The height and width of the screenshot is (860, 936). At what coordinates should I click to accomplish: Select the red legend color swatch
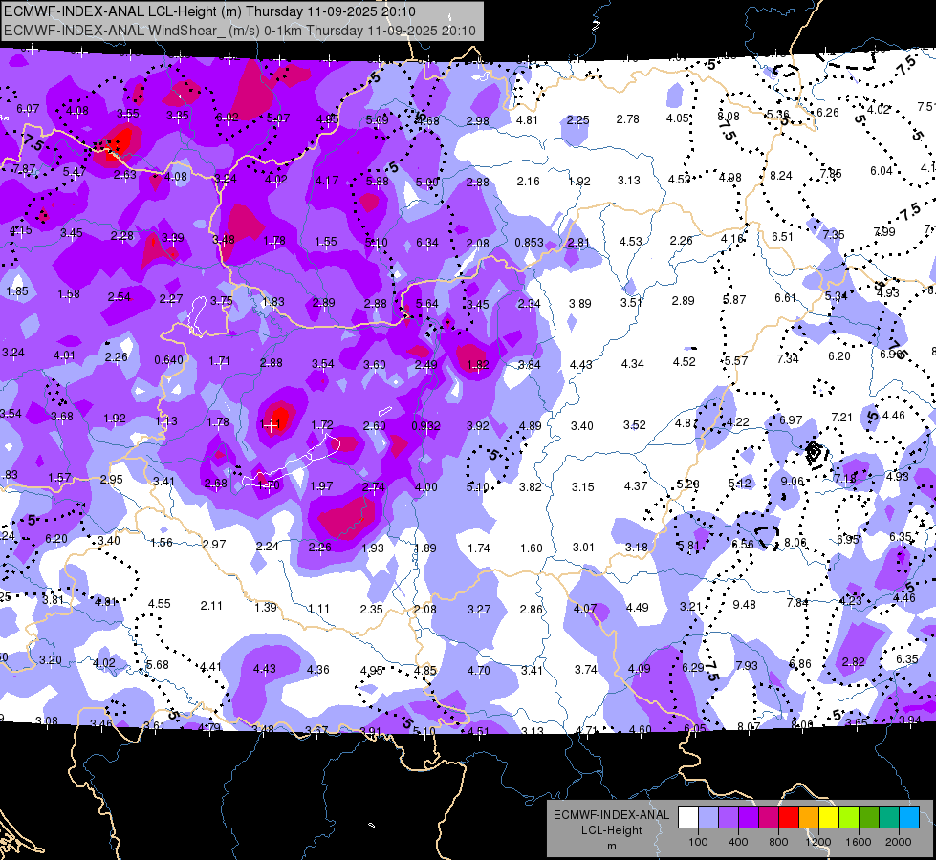789,817
